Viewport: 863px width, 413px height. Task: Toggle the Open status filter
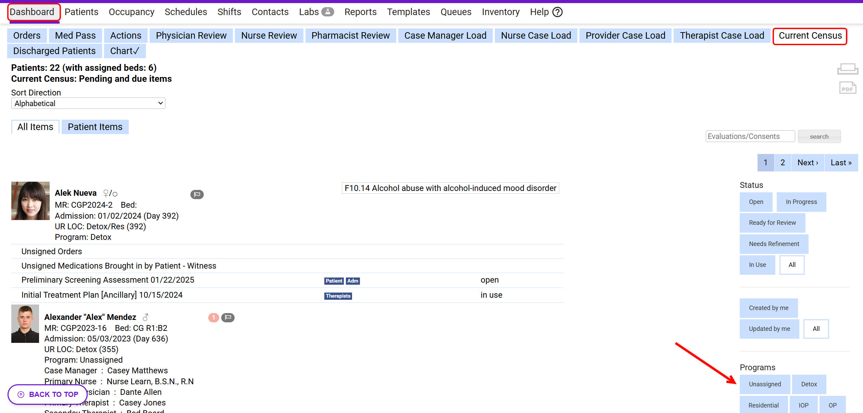click(x=756, y=202)
